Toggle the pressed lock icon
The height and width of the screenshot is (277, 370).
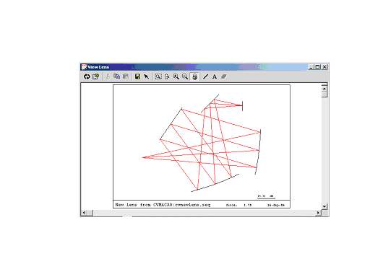[x=194, y=76]
